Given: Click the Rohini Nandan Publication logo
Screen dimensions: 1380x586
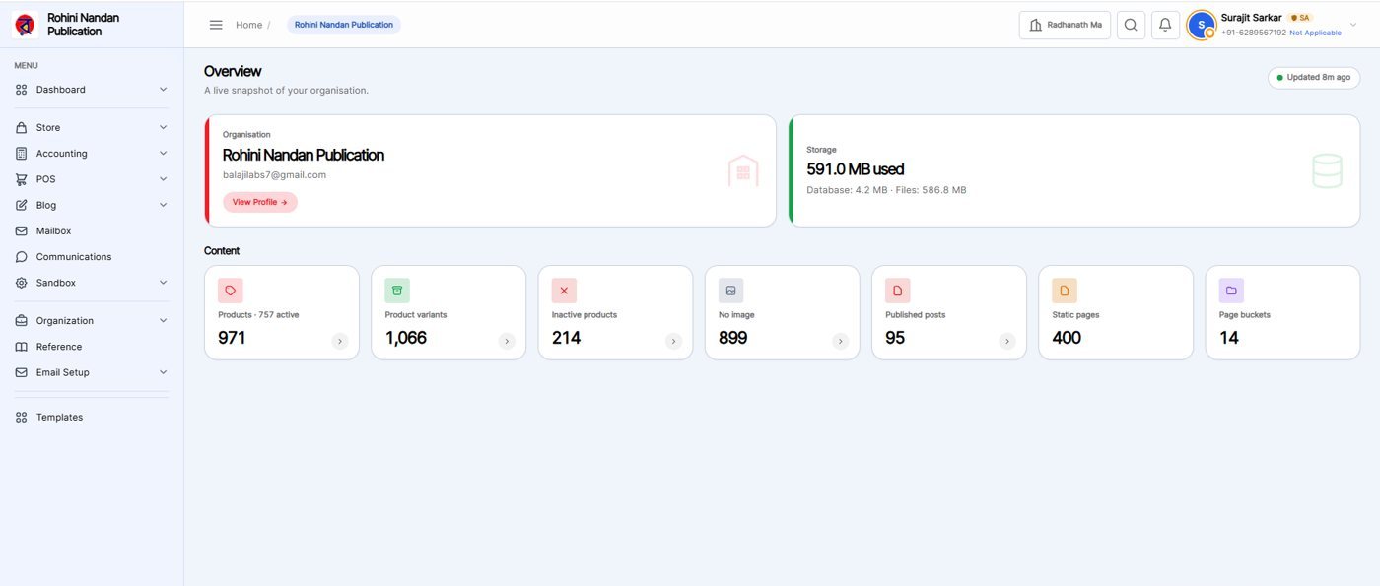Looking at the screenshot, I should (x=25, y=25).
